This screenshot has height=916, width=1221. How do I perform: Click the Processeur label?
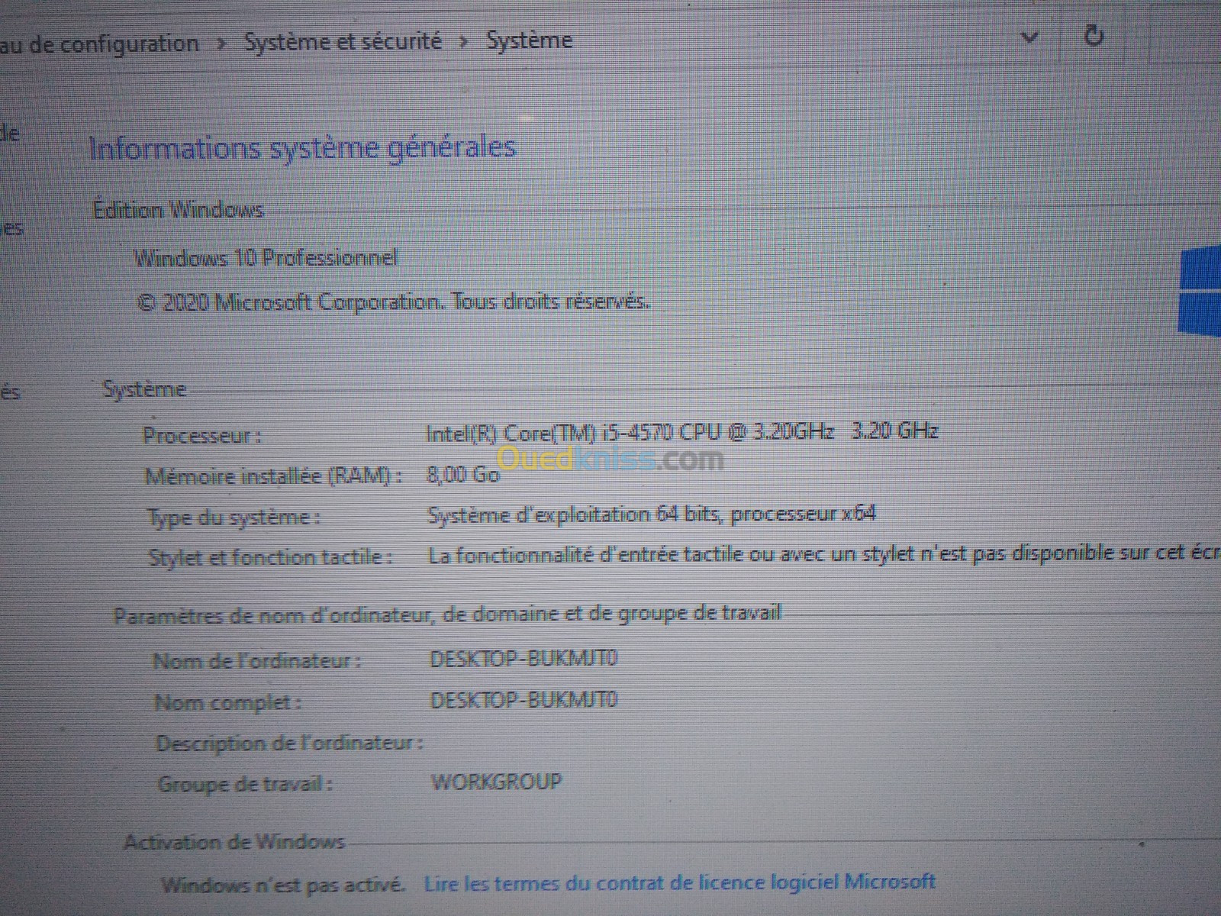202,436
